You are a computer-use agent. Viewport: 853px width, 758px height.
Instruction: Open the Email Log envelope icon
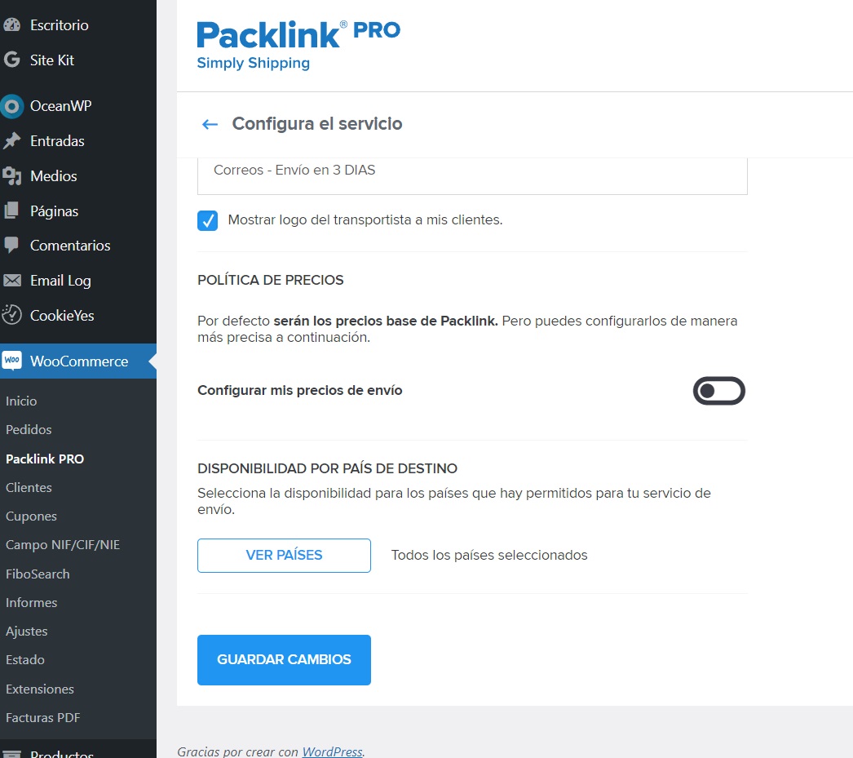[x=12, y=280]
